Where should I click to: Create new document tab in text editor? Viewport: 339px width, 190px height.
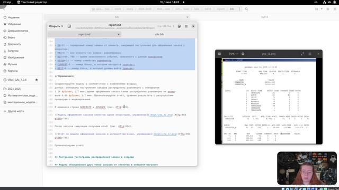69,26
